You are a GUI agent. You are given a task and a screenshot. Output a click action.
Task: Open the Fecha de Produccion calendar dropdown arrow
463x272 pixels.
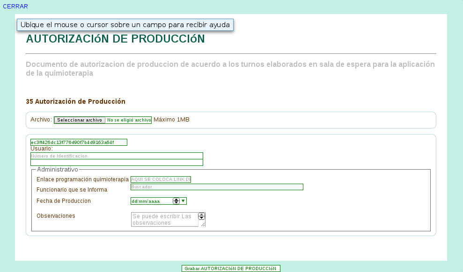(x=183, y=201)
